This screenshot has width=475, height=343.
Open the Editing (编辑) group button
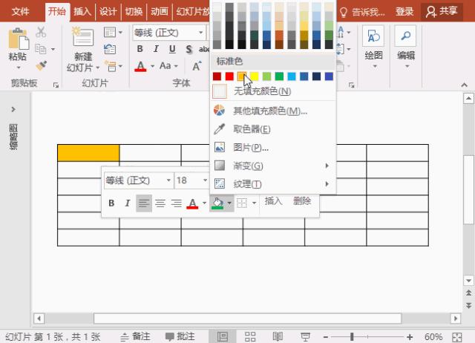pos(406,48)
